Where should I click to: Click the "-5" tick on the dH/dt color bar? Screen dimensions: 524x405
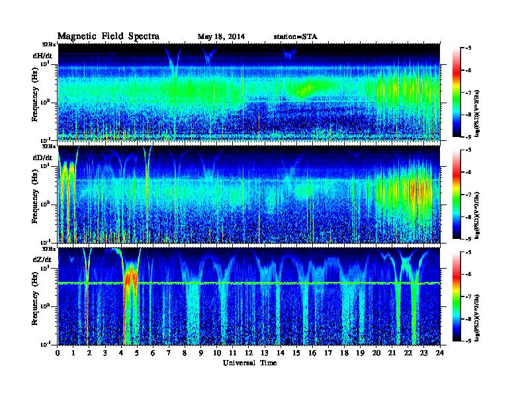(x=468, y=48)
